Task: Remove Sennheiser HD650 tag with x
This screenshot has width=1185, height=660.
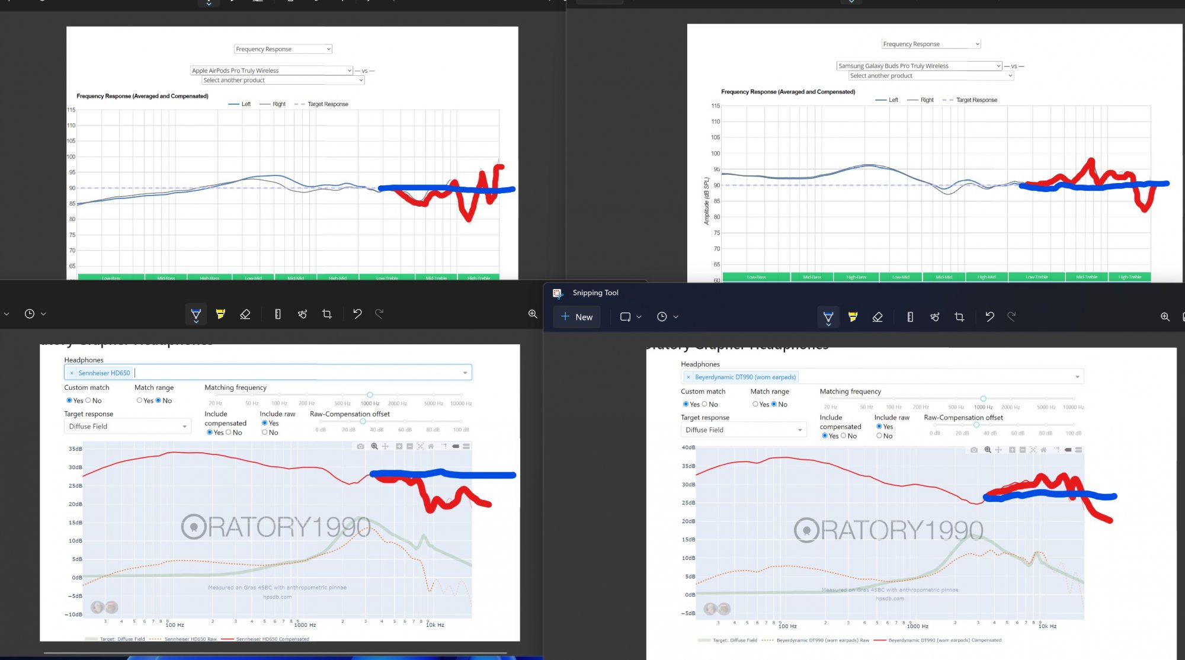Action: (x=72, y=373)
